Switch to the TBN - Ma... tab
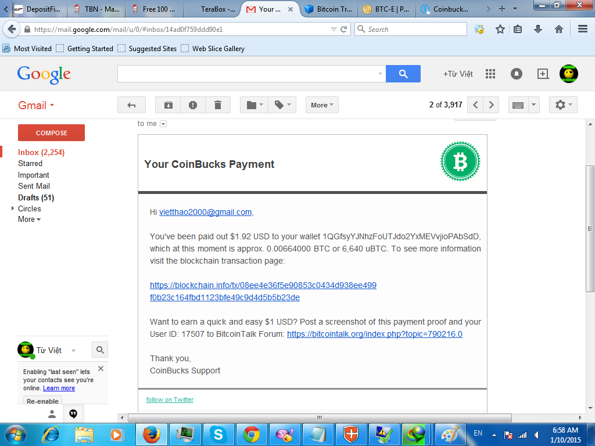This screenshot has height=446, width=595. coord(96,9)
